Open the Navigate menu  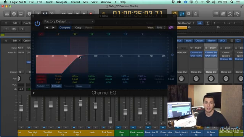coord(62,2)
